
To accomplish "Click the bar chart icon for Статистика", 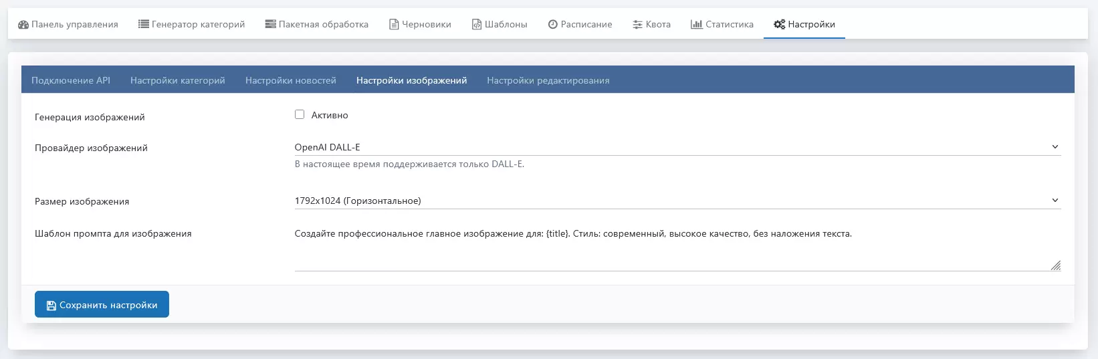I will coord(696,25).
